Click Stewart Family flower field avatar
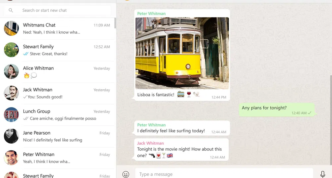 click(x=11, y=50)
